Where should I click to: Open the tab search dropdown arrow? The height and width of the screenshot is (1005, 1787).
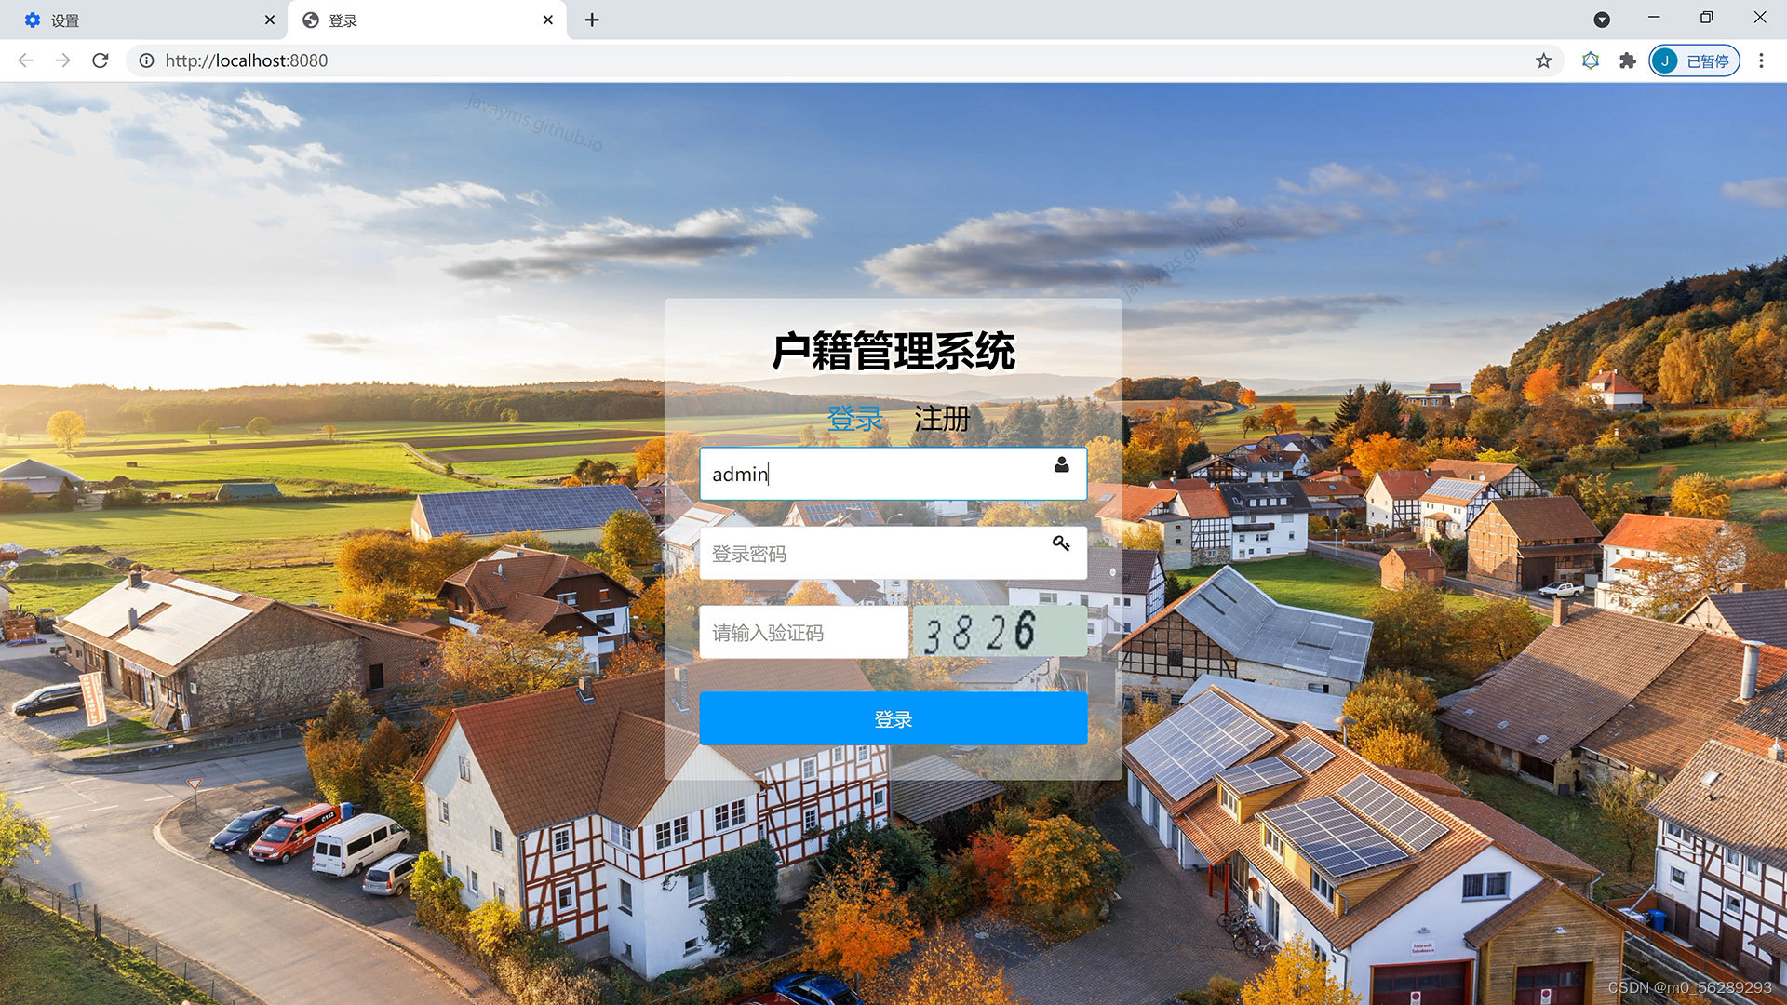point(1602,20)
